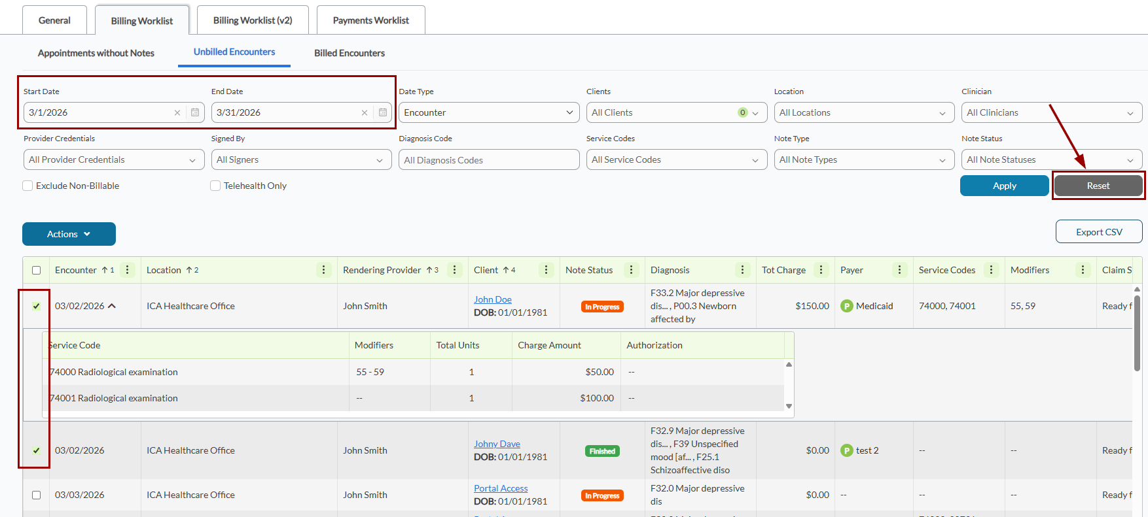1148x517 pixels.
Task: Switch to the Payments Worklist tab
Action: (x=370, y=20)
